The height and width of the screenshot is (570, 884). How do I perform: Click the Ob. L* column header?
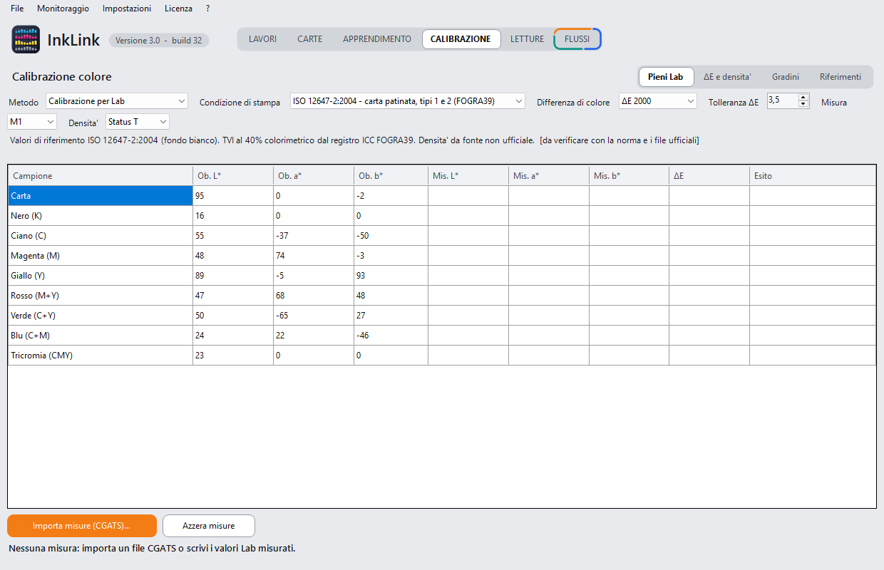(x=233, y=176)
